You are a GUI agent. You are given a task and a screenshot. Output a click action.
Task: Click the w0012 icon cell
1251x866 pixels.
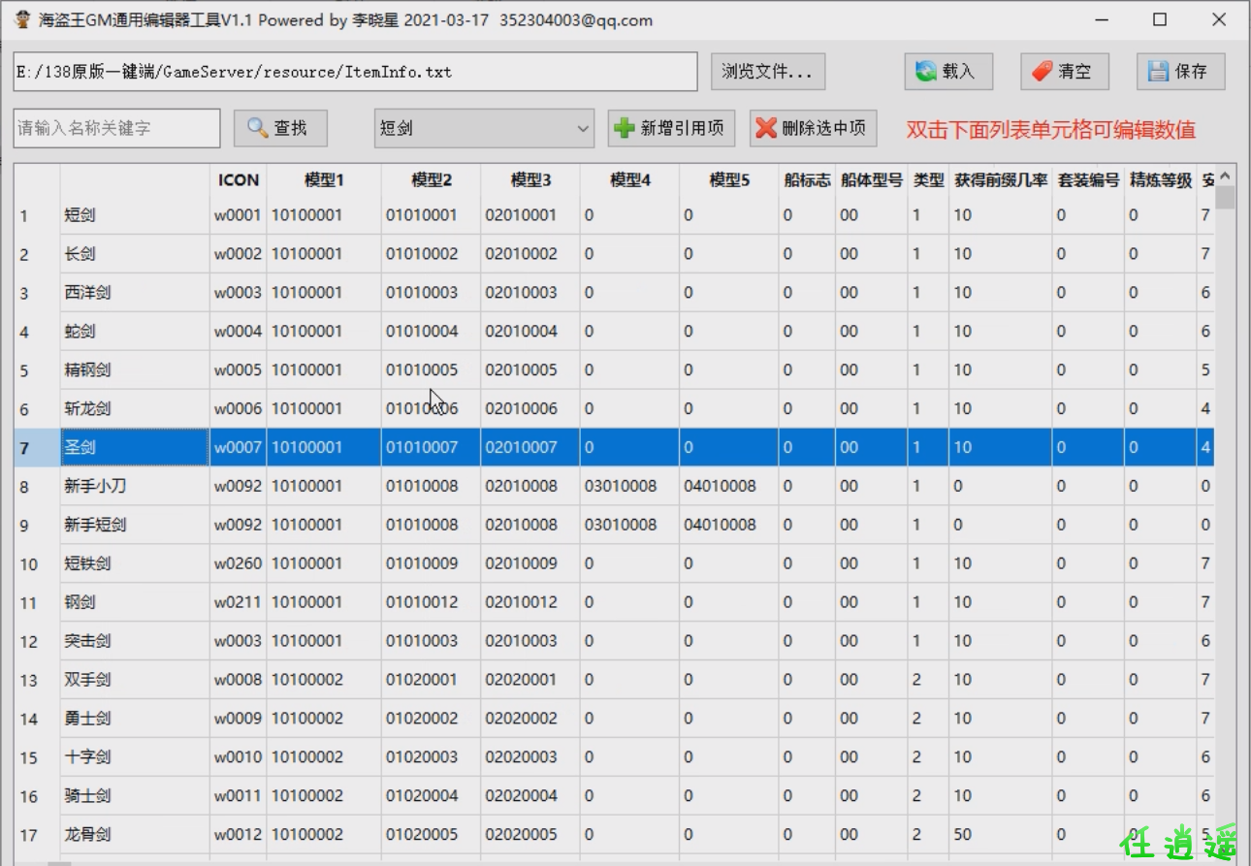pyautogui.click(x=239, y=834)
